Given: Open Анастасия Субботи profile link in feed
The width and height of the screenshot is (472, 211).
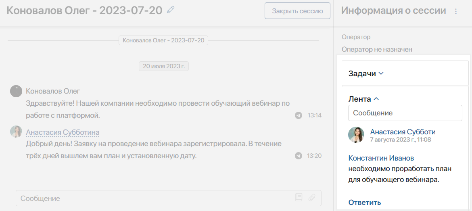Looking at the screenshot, I should point(403,132).
